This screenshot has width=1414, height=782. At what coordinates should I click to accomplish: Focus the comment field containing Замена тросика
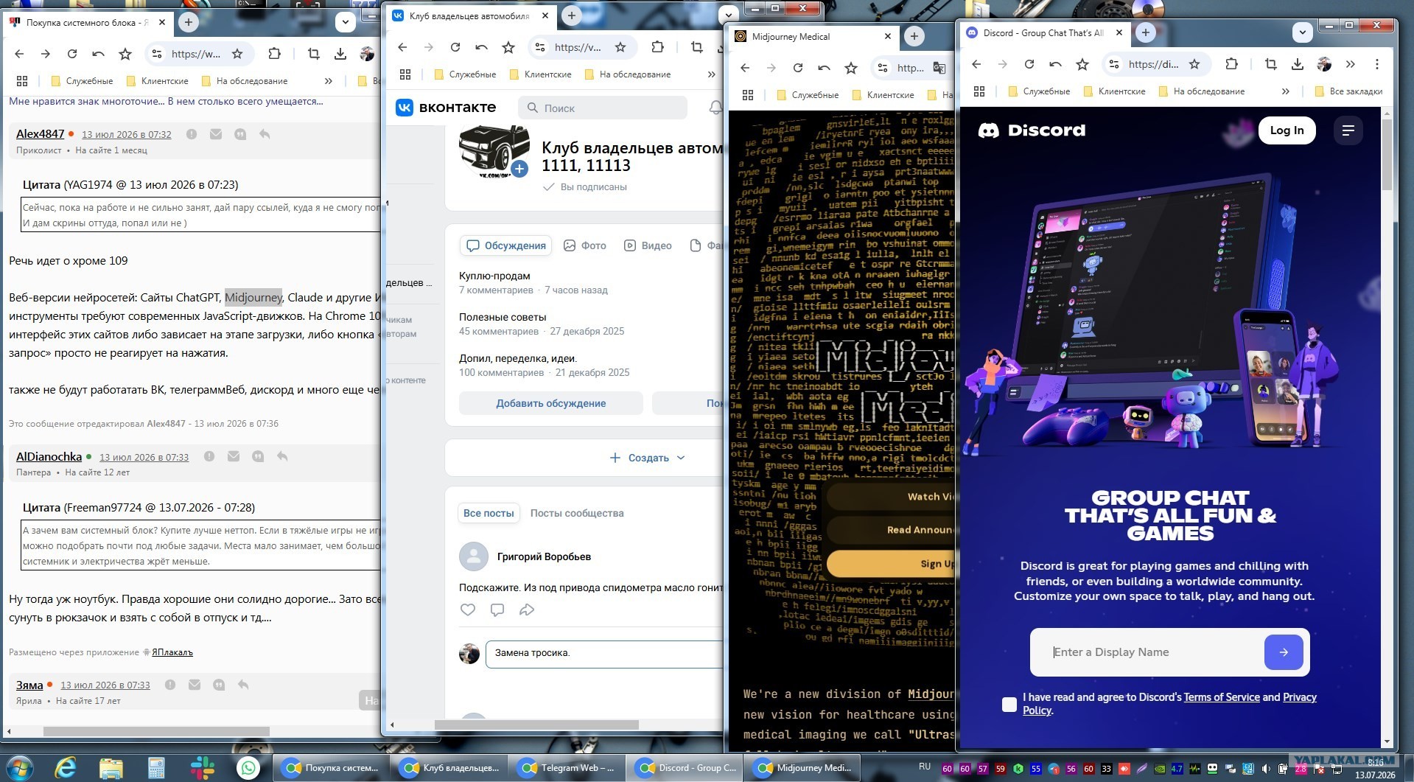[604, 653]
